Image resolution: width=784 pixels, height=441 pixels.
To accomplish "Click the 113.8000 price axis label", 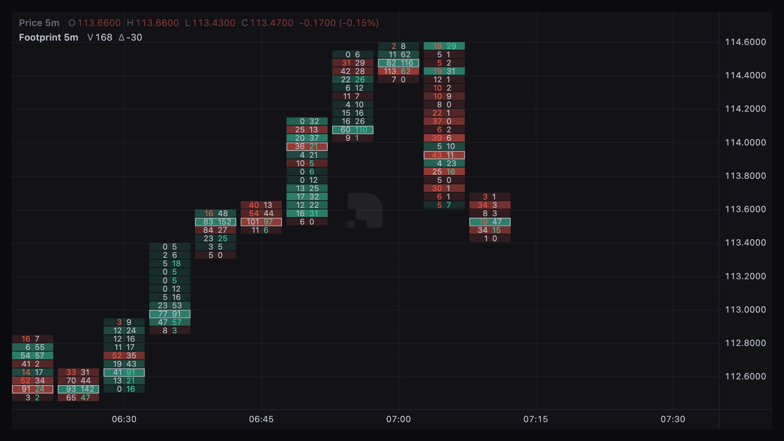I will click(x=746, y=176).
